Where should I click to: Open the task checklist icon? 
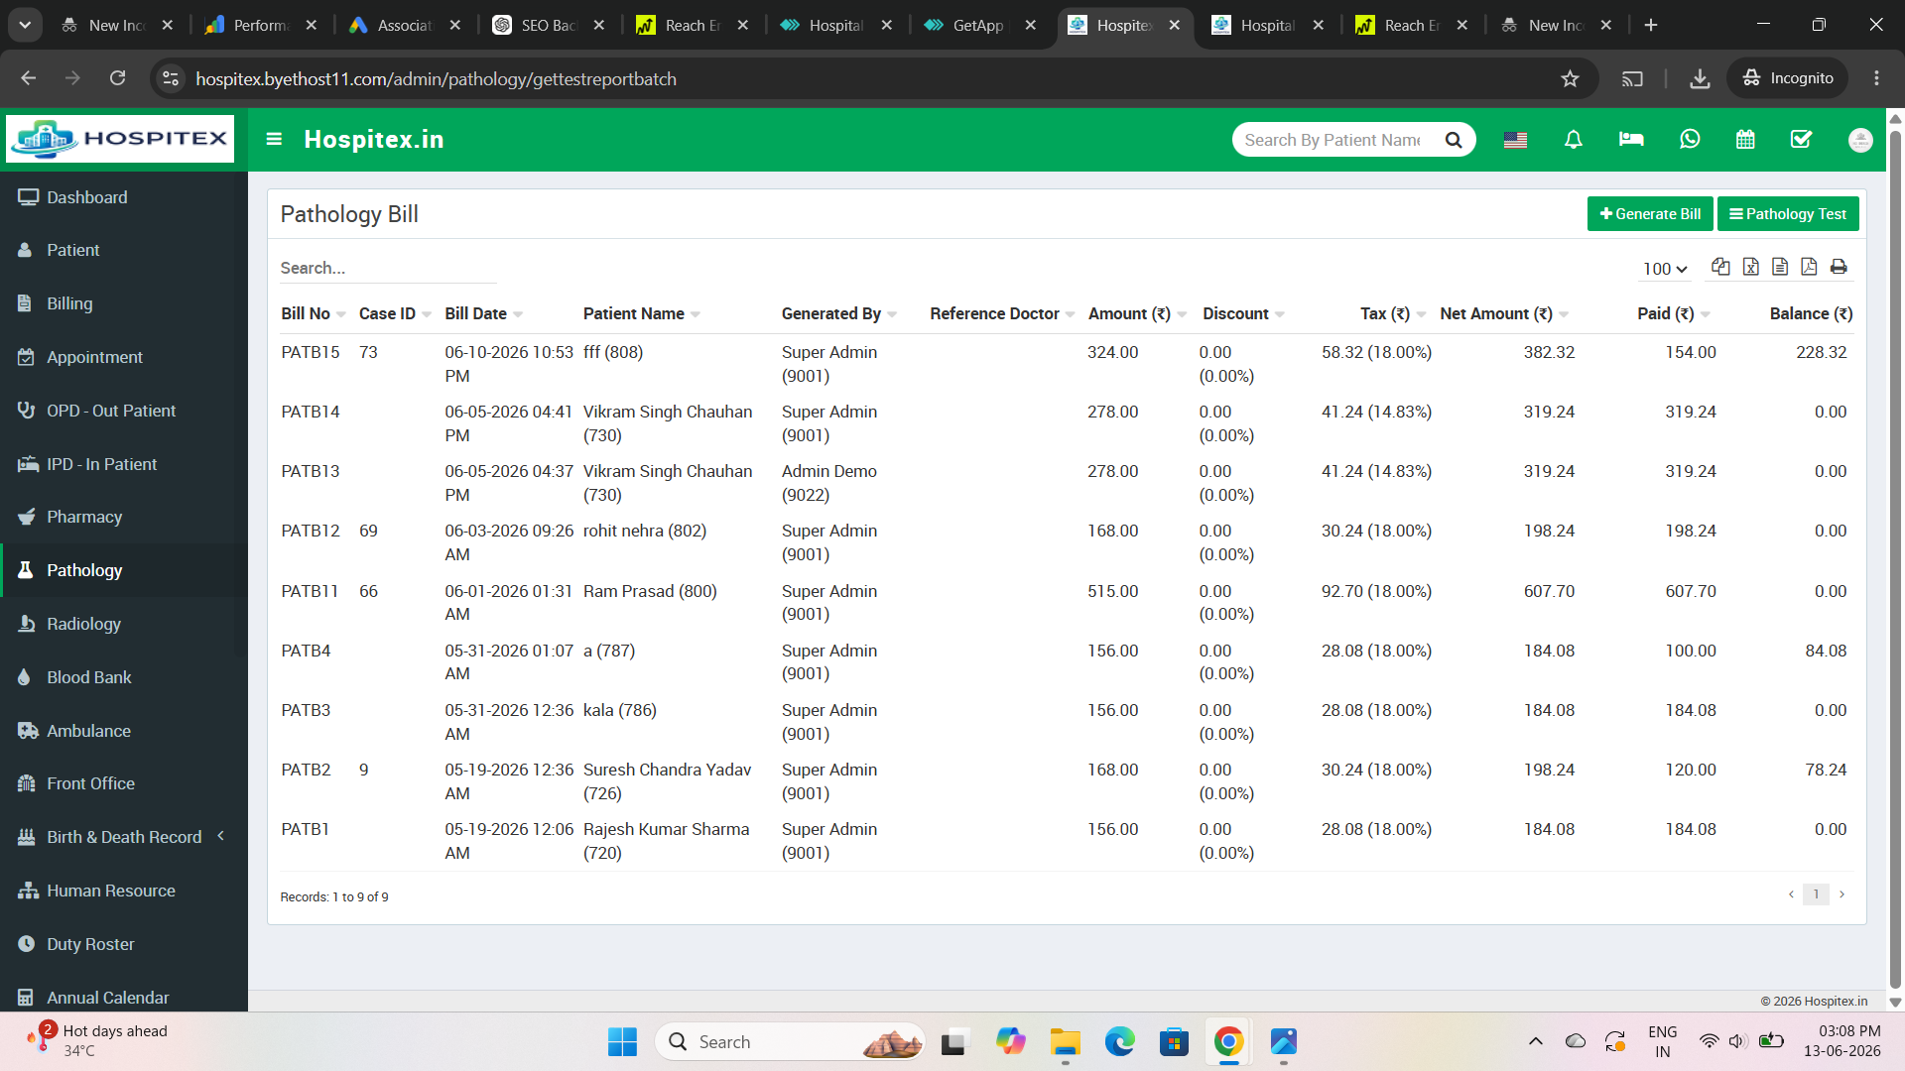(x=1801, y=140)
